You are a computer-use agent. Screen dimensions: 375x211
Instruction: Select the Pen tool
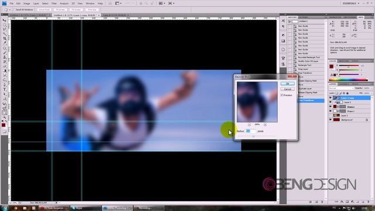coord(4,84)
